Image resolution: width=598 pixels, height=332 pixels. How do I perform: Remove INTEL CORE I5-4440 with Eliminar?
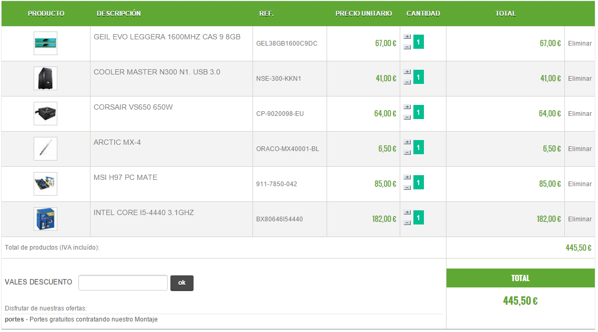580,219
